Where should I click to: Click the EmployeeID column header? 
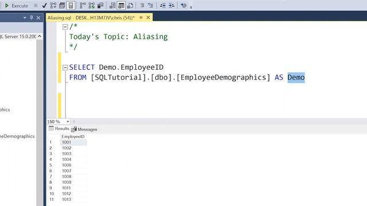click(x=73, y=136)
